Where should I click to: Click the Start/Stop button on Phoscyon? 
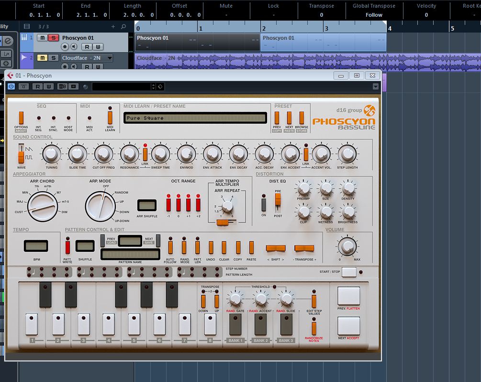tap(349, 272)
